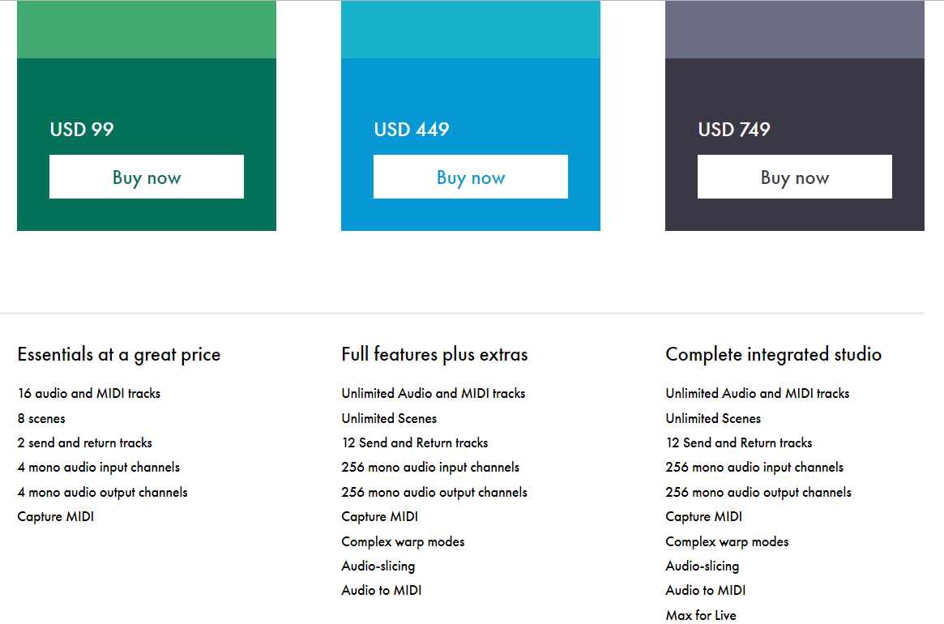Click the "Full features plus extras" heading
The width and height of the screenshot is (944, 624).
pos(434,354)
